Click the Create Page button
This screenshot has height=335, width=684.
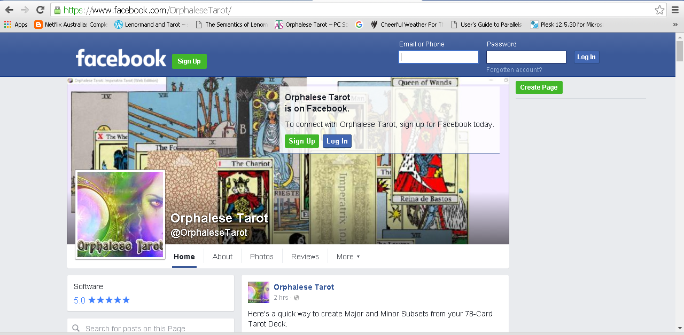tap(539, 87)
